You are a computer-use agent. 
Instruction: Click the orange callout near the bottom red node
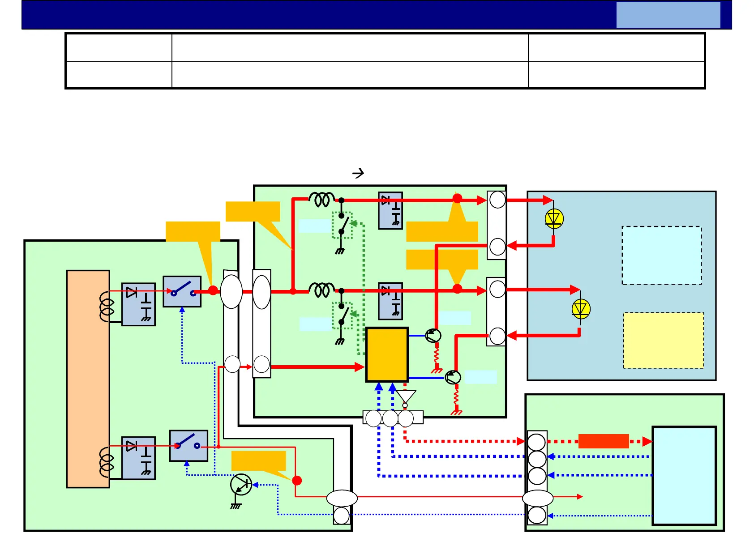pos(258,461)
